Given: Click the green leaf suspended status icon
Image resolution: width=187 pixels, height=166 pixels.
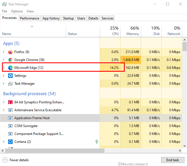Looking at the screenshot, I should pos(97,142).
